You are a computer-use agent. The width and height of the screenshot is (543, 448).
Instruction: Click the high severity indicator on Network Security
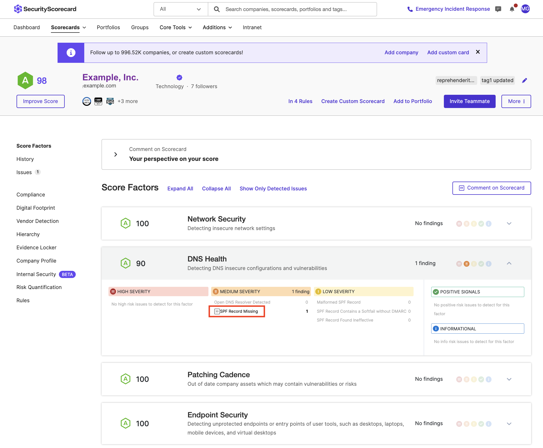(x=459, y=223)
